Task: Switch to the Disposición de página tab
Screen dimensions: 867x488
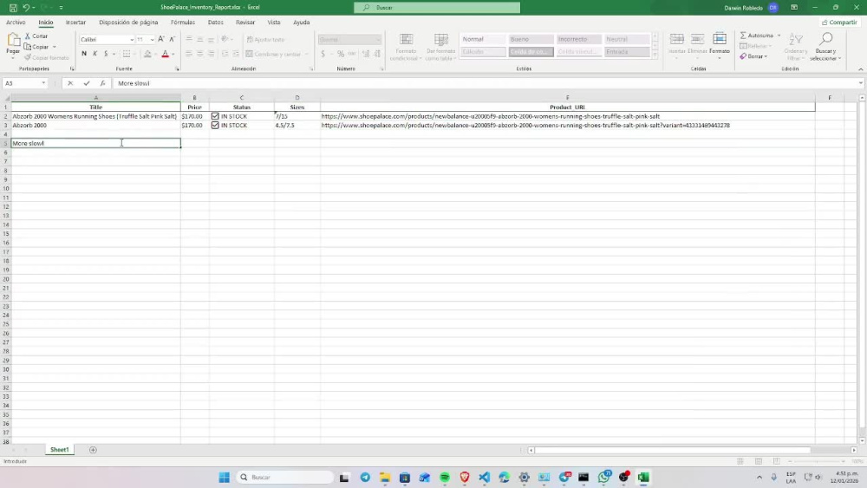Action: [x=128, y=23]
